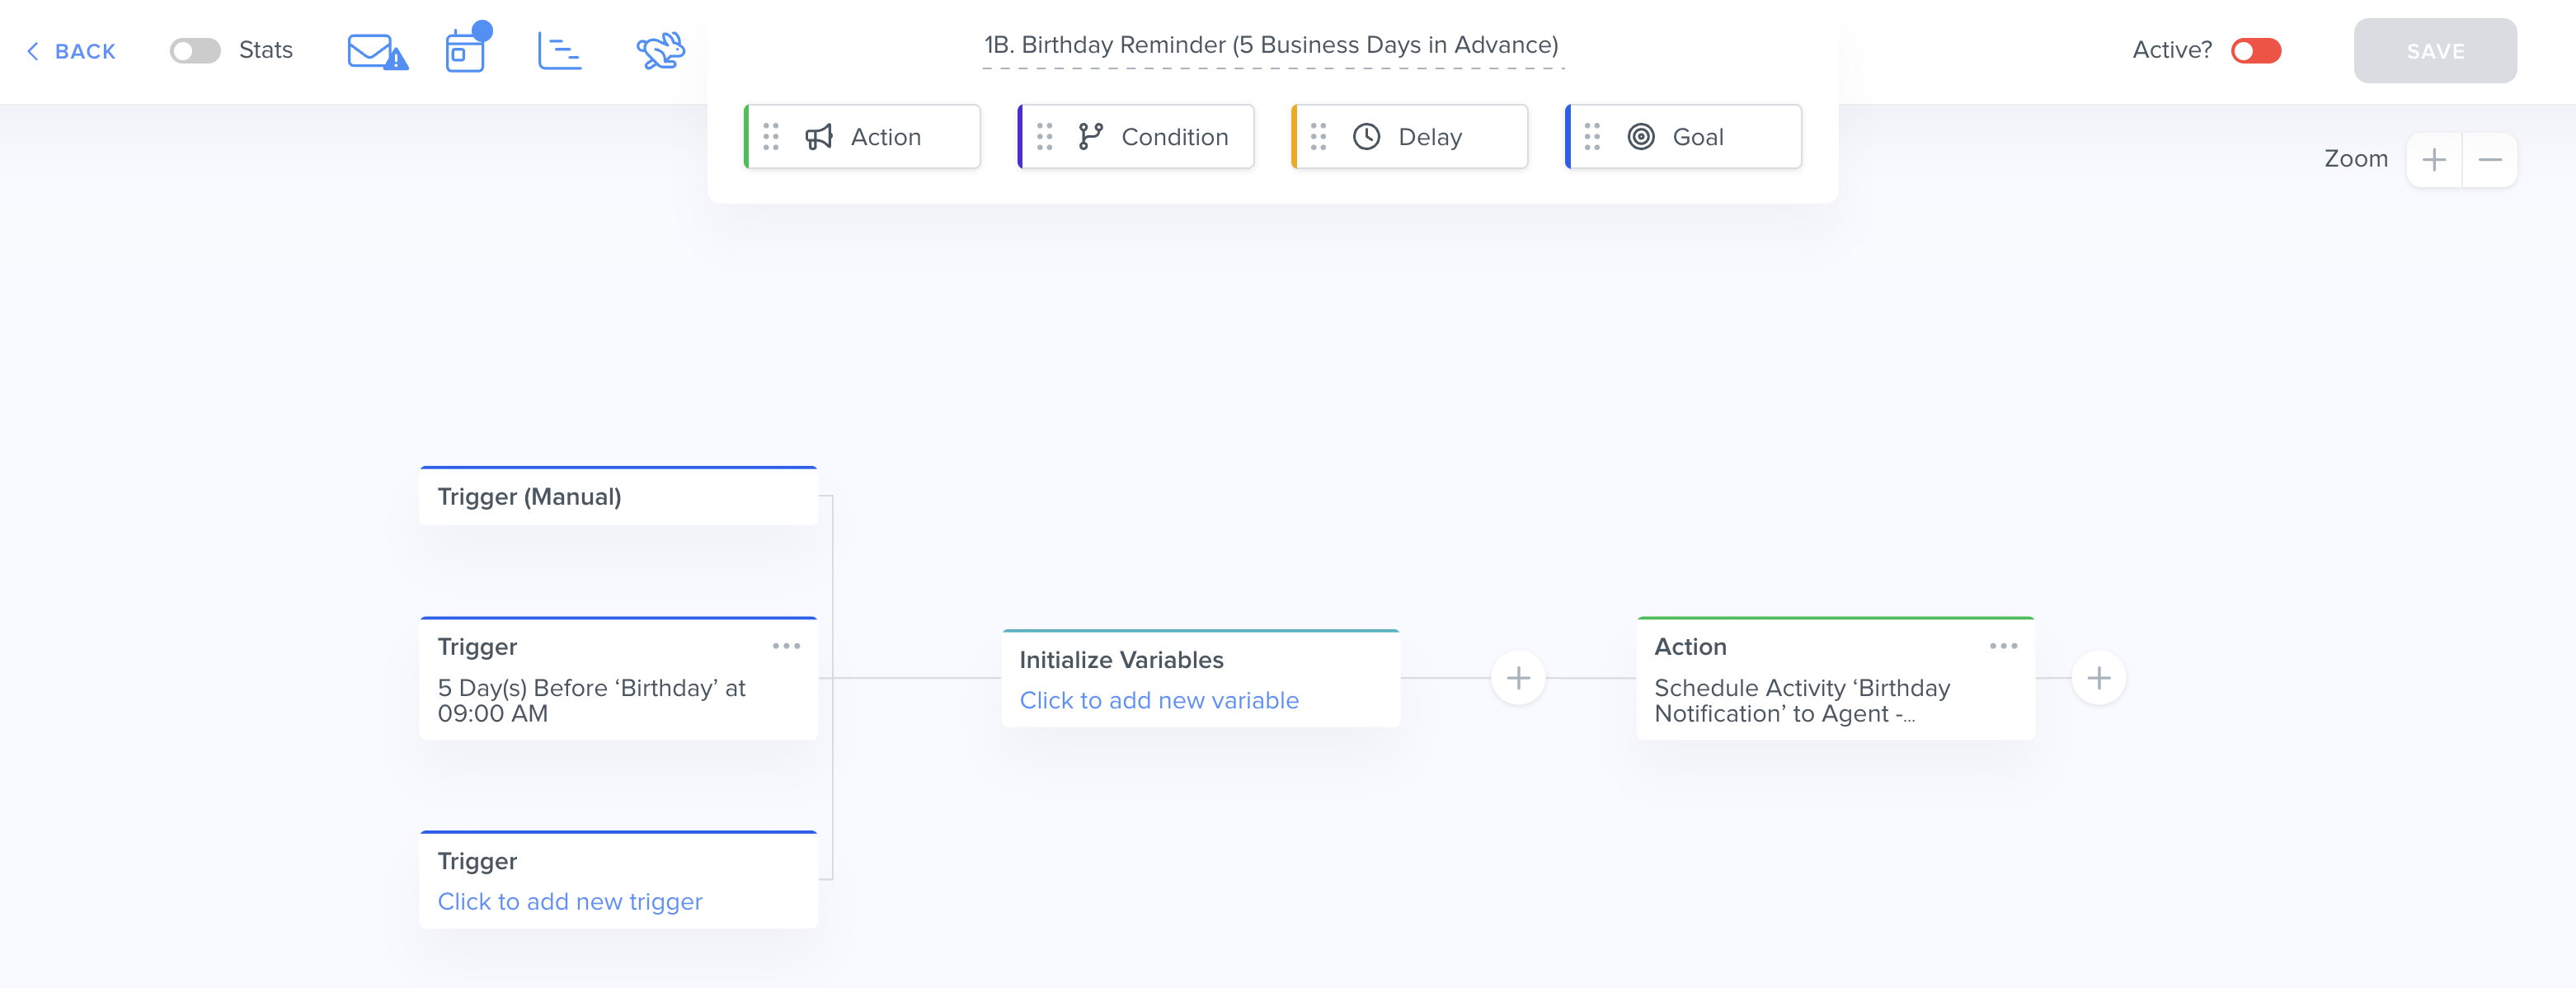Click the Goal target icon
Screen dimensions: 2576x988
tap(1640, 137)
